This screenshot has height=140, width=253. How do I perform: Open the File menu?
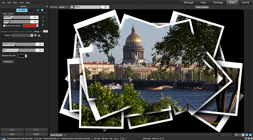[4, 2]
